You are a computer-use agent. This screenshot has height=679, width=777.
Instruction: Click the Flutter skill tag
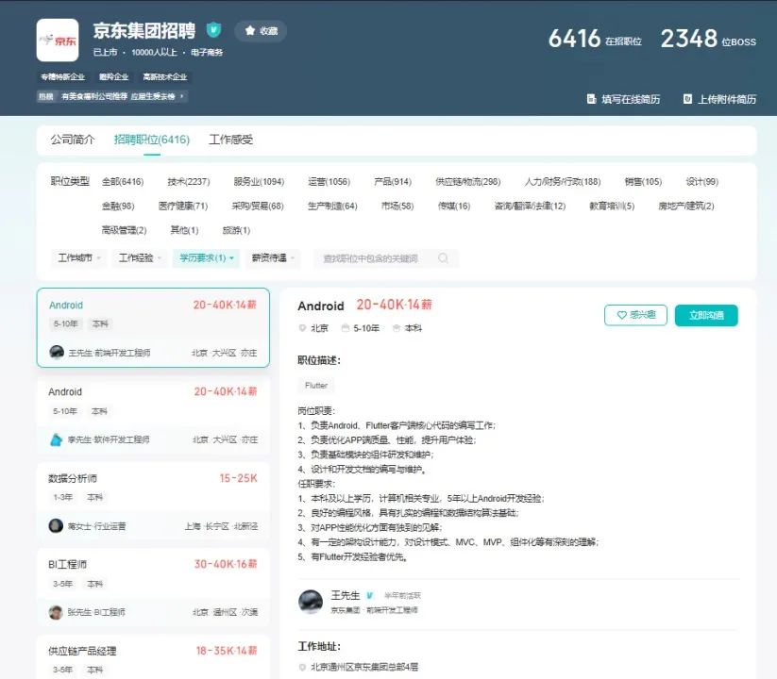pyautogui.click(x=316, y=386)
